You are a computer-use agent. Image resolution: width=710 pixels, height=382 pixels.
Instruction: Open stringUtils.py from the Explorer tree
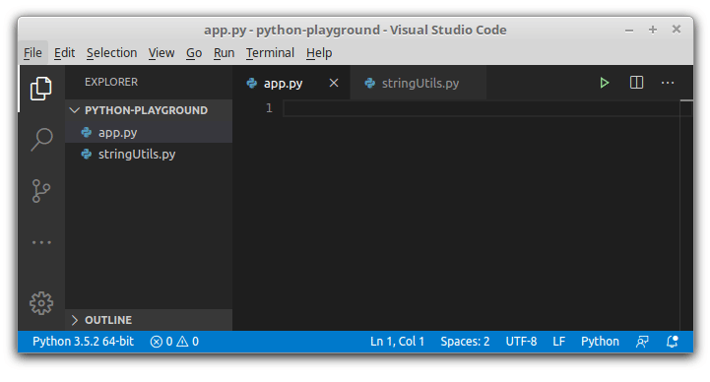pos(149,155)
